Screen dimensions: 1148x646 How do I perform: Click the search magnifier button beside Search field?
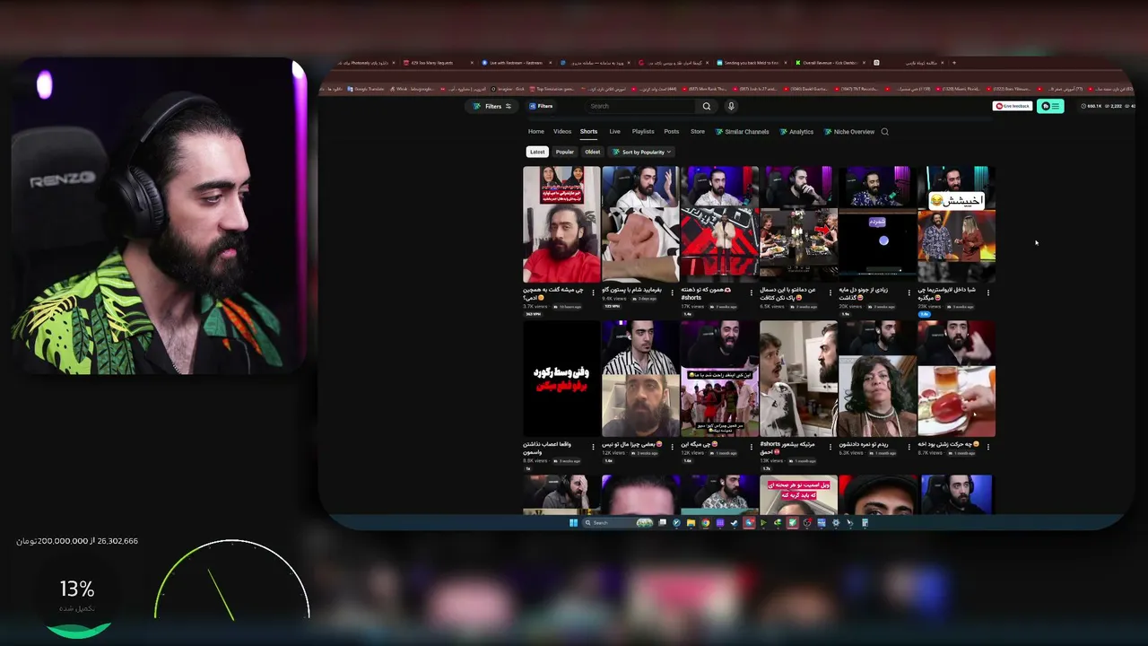707,106
